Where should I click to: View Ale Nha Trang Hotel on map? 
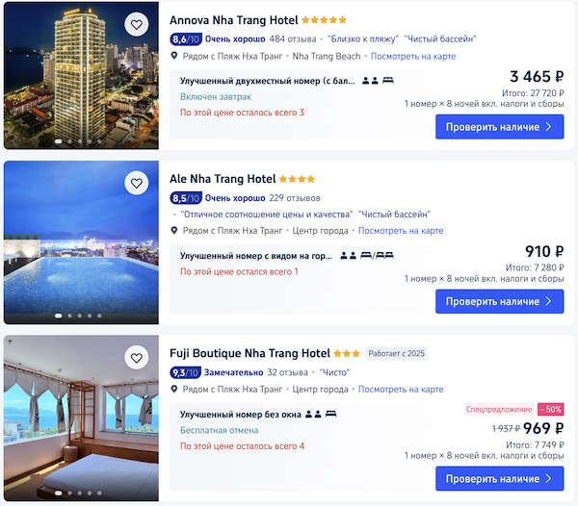[401, 231]
